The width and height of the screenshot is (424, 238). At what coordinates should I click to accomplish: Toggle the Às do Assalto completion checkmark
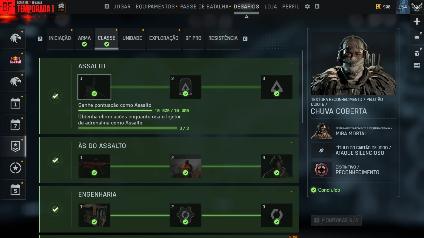click(55, 160)
